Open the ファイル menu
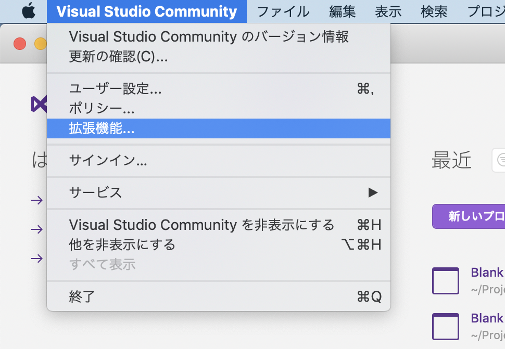Screen dimensions: 505x349 283,11
